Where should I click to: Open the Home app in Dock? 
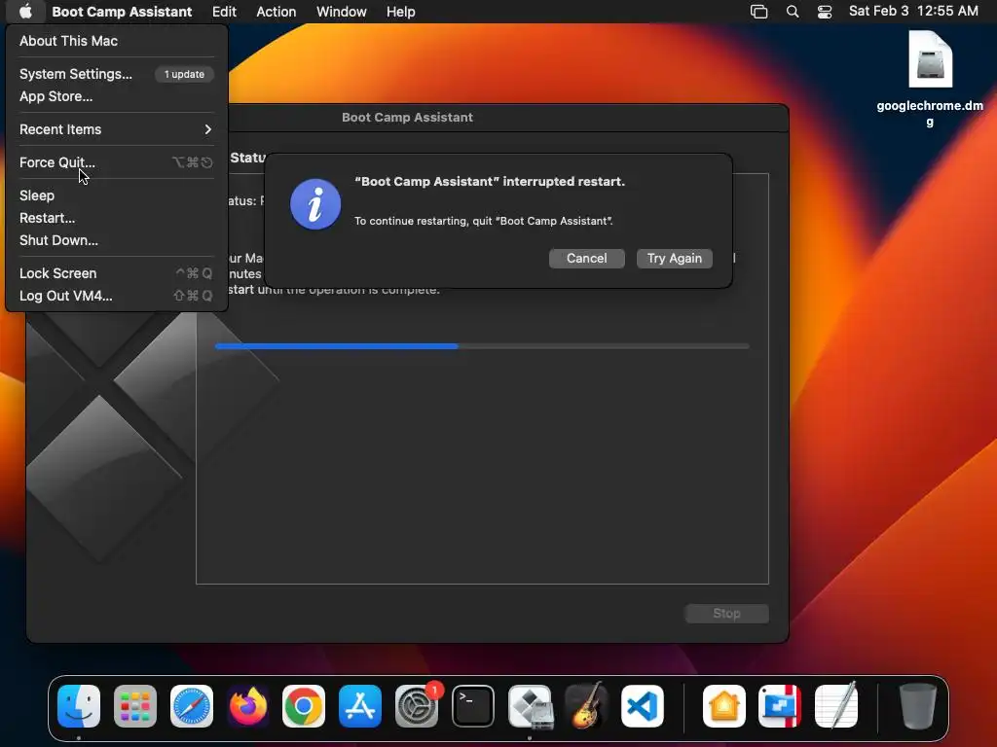click(x=724, y=706)
